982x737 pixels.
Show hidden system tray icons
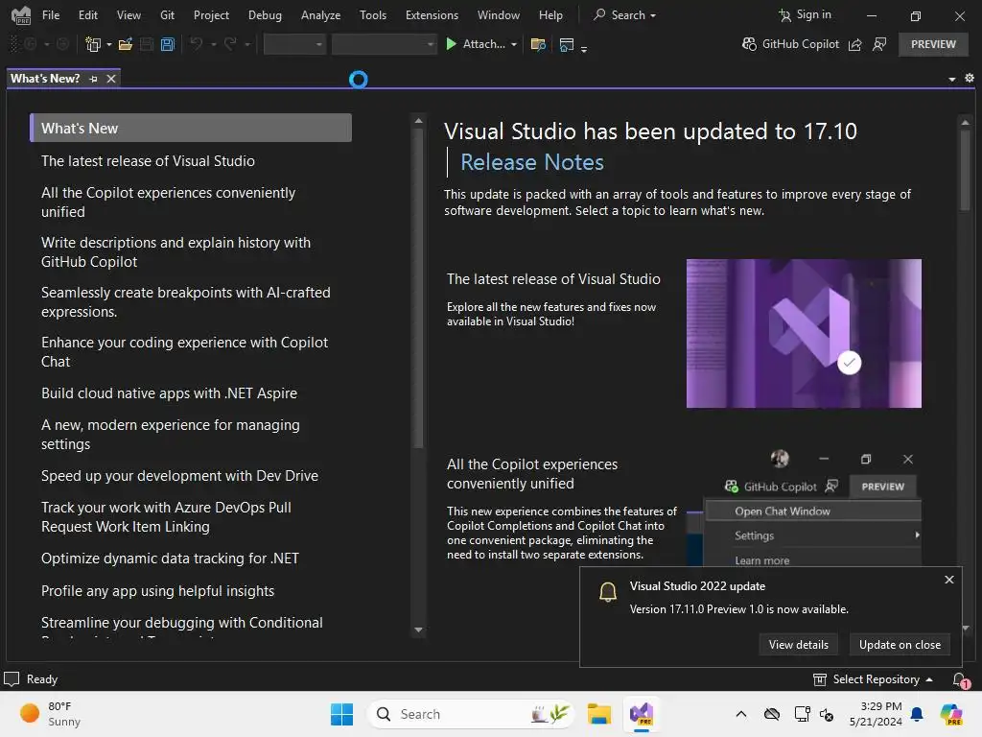pyautogui.click(x=741, y=714)
